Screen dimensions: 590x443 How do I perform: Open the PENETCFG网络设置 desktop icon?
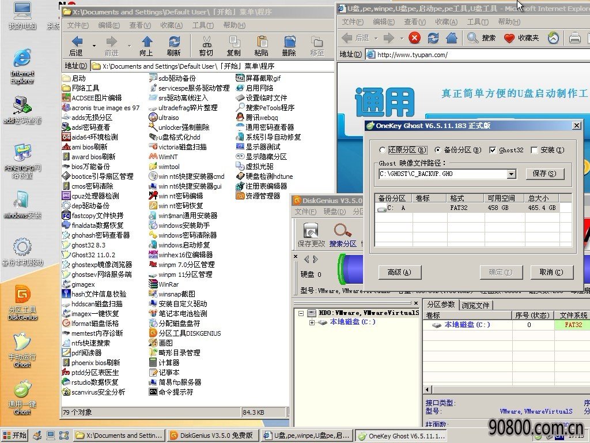22,161
